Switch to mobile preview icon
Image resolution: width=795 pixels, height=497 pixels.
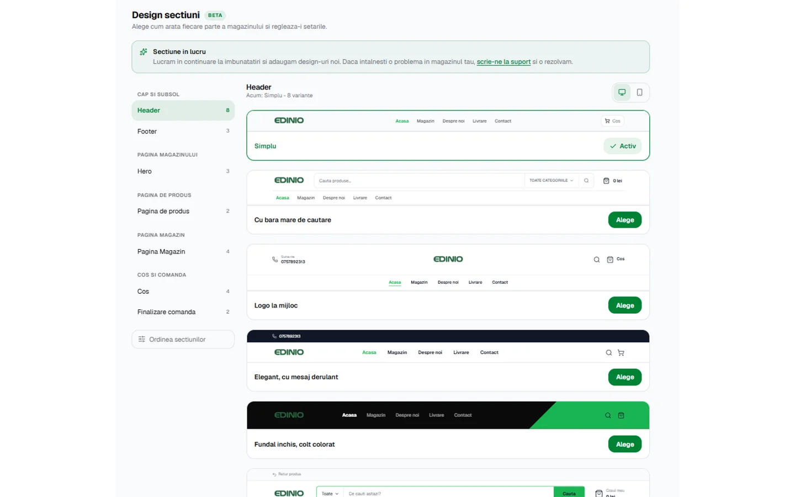pyautogui.click(x=639, y=92)
